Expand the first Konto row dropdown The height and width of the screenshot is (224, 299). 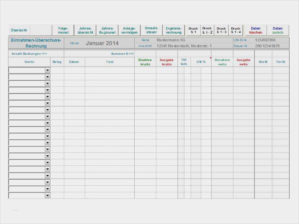47,70
